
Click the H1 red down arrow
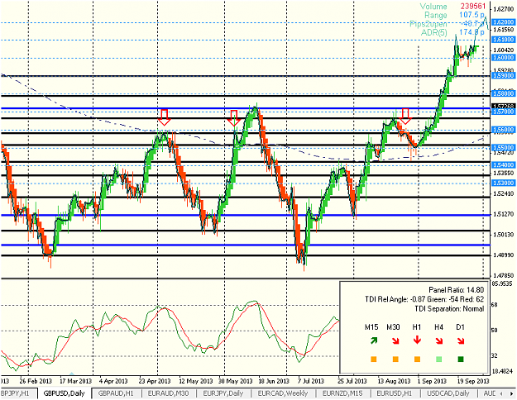(x=417, y=340)
